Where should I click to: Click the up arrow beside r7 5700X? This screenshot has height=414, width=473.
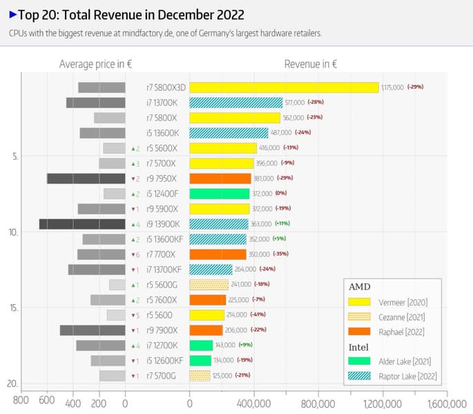click(133, 164)
